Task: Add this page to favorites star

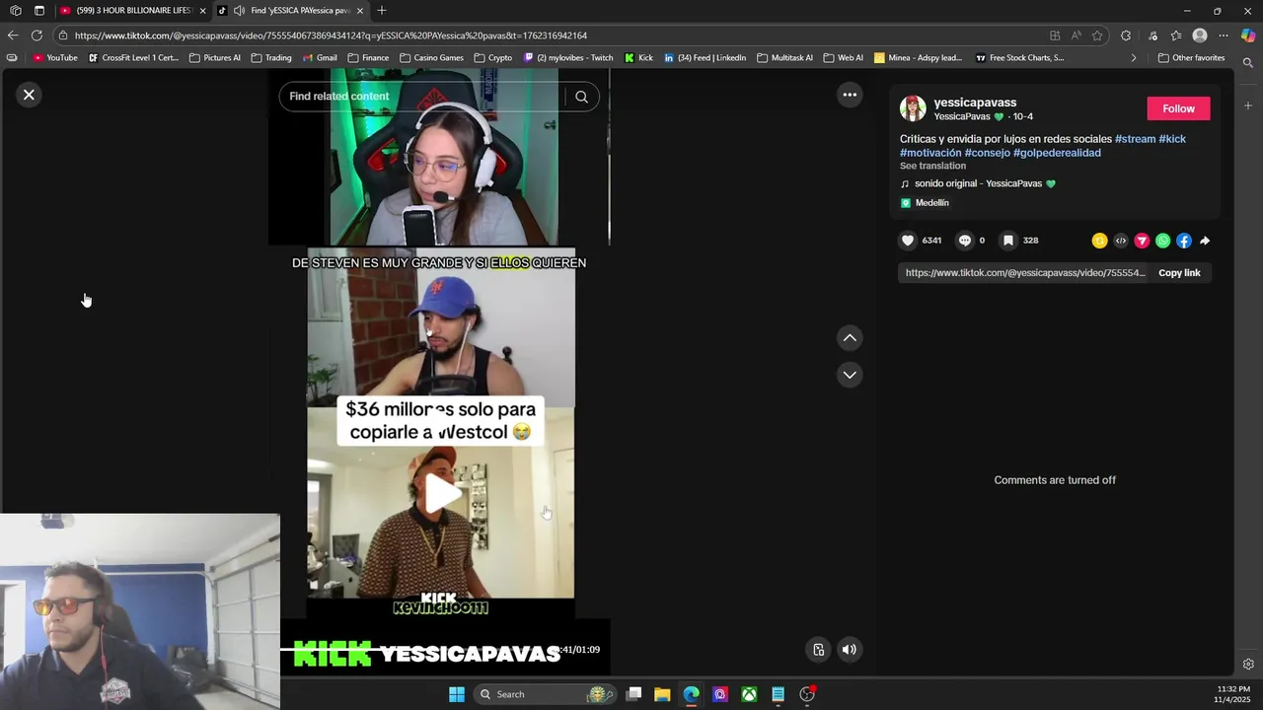Action: (1097, 35)
